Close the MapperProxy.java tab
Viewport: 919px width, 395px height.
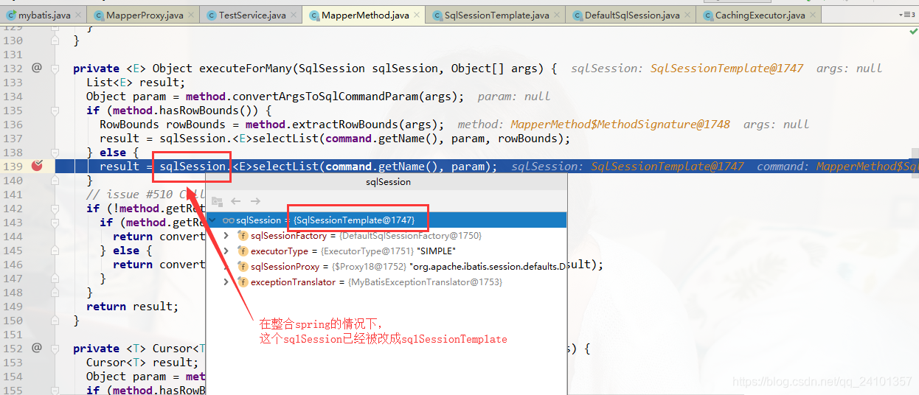[x=190, y=15]
